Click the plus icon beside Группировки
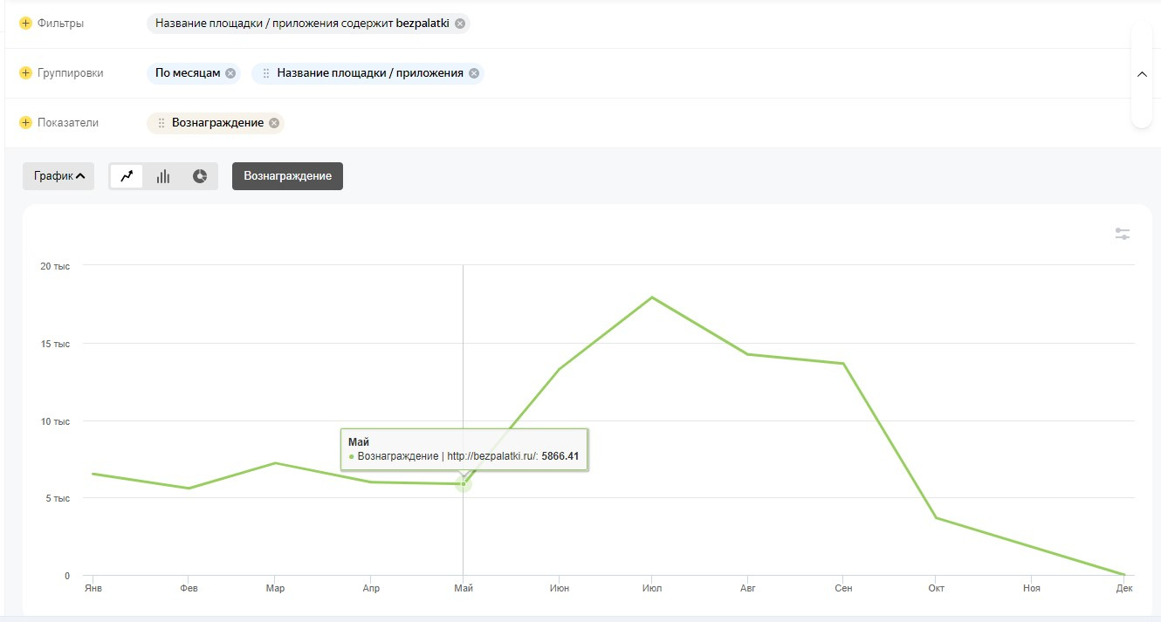 (25, 73)
